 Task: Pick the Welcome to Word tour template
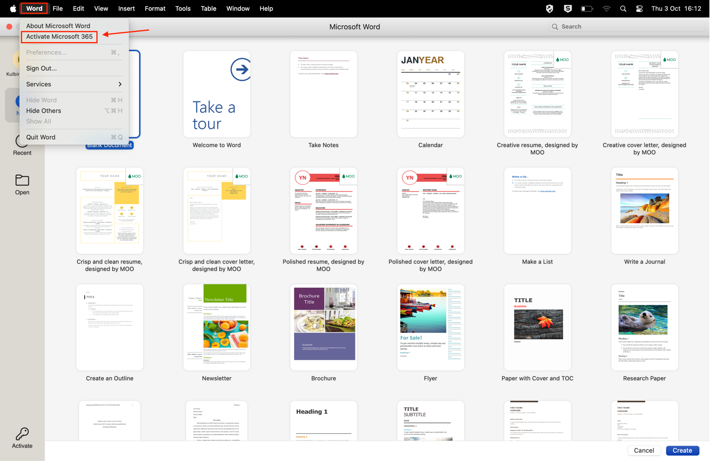pos(217,94)
